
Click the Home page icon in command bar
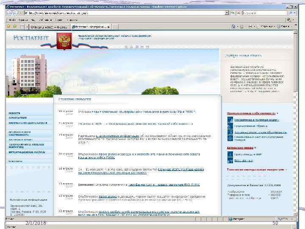click(x=233, y=26)
